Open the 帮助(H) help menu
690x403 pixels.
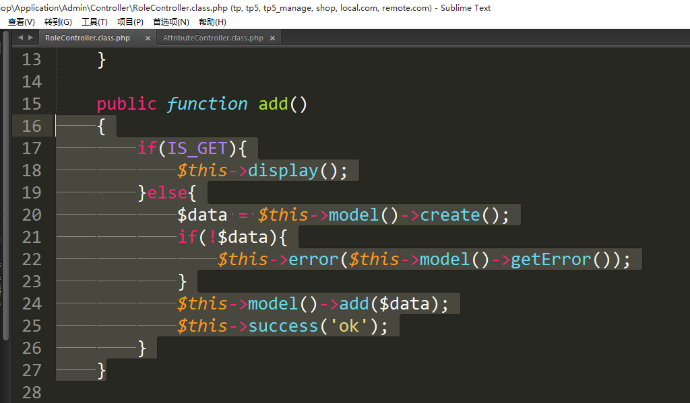click(x=212, y=22)
